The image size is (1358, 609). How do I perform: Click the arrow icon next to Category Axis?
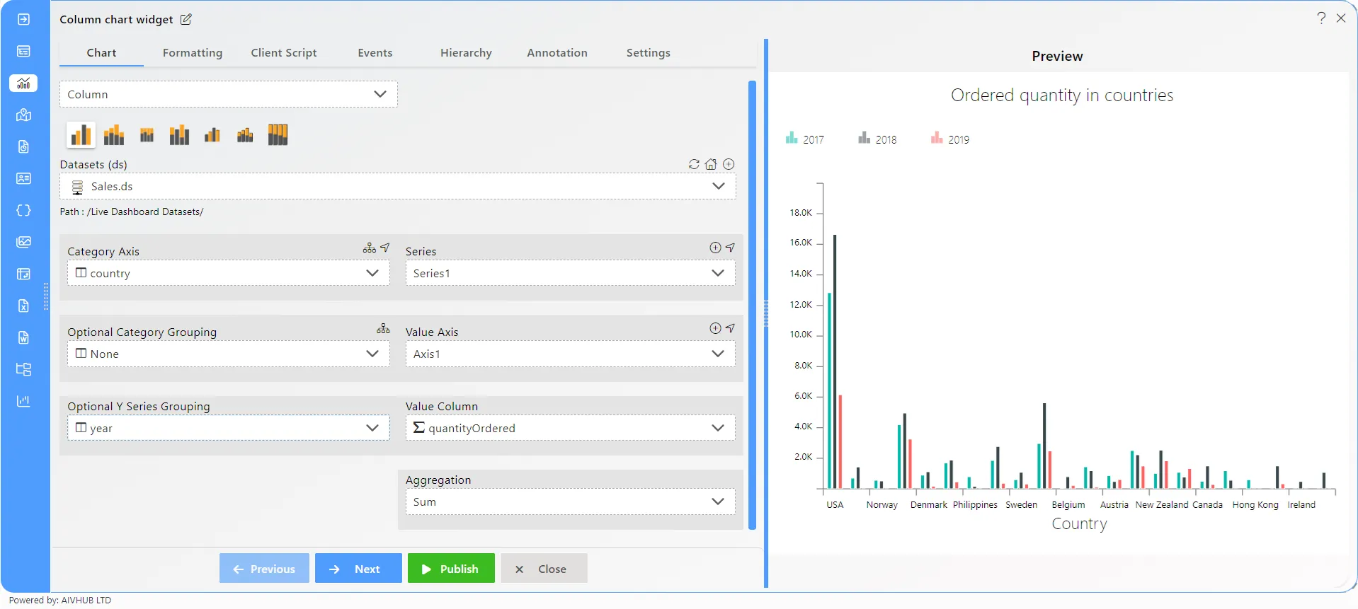384,248
